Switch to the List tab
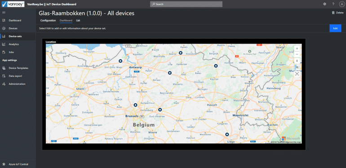This screenshot has height=168, width=346. pyautogui.click(x=78, y=21)
